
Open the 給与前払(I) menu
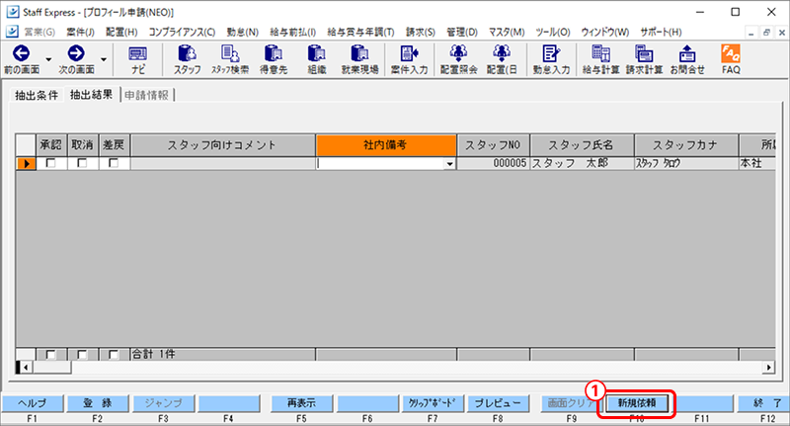tap(292, 32)
